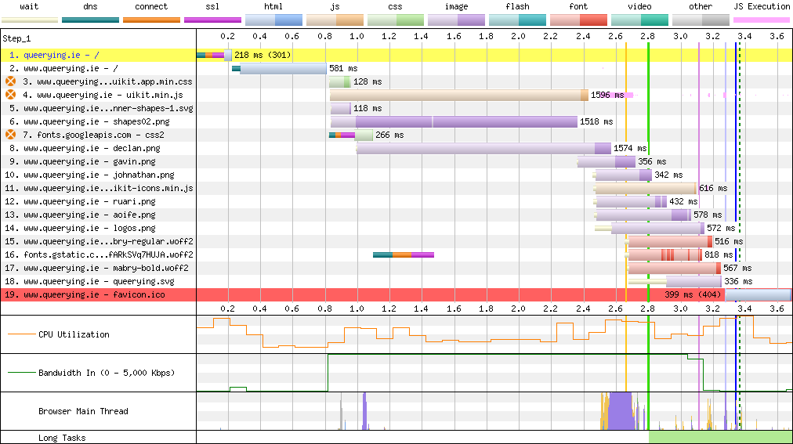Select request 12 ruari.png label
This screenshot has height=444, width=793.
[x=81, y=201]
